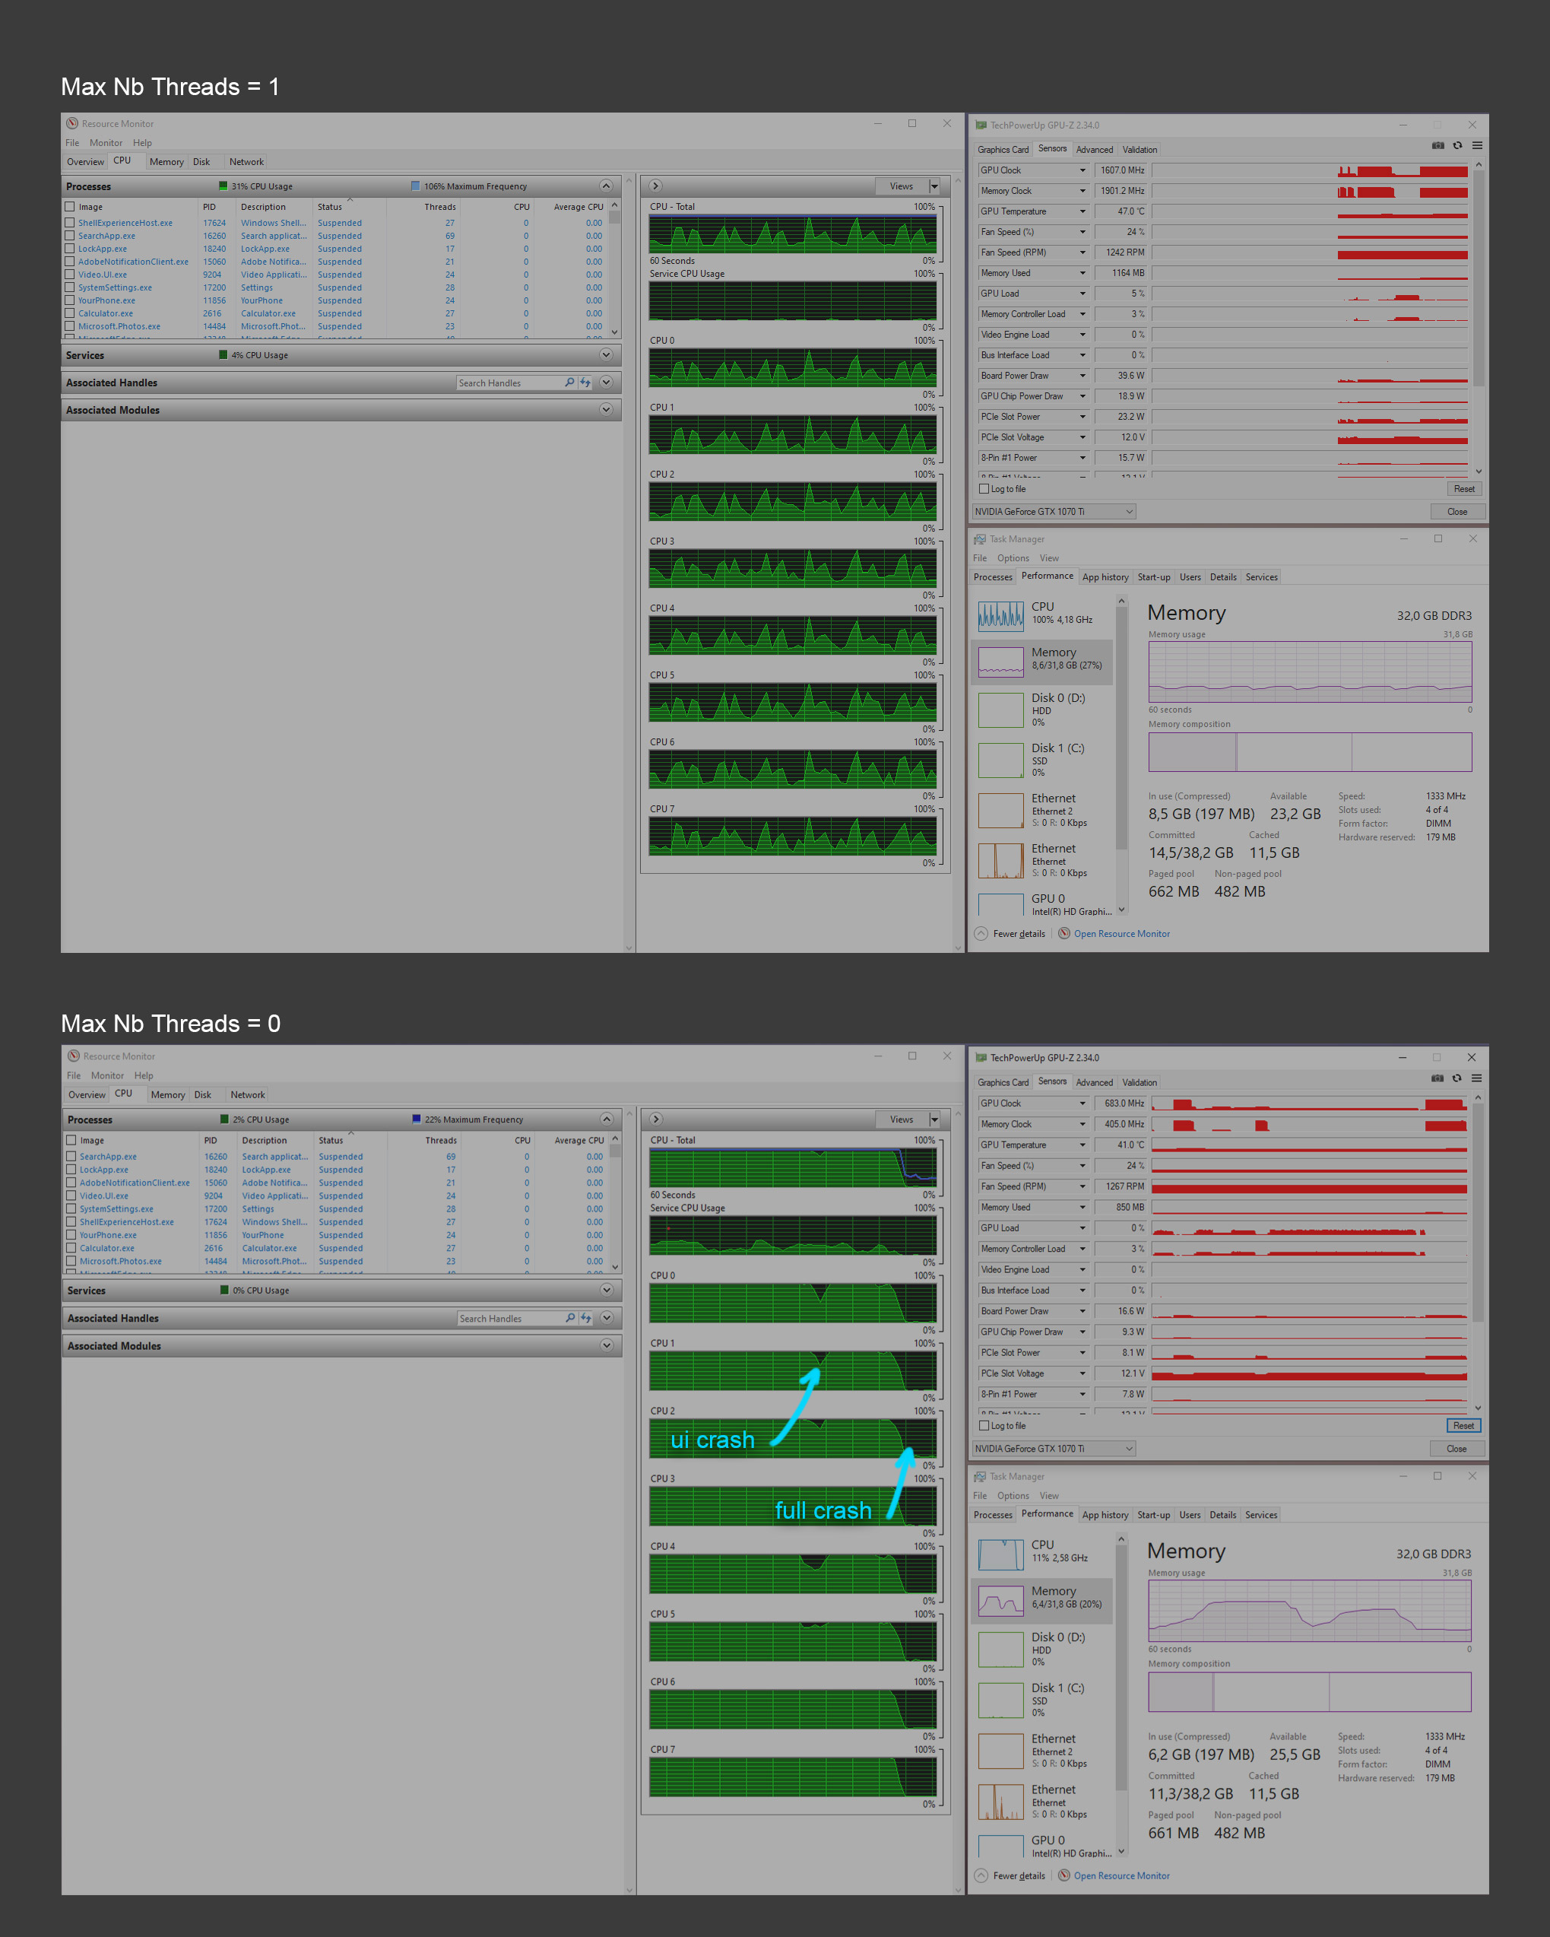This screenshot has width=1550, height=1937.
Task: Click the handles refresh icon in the 2% CPU Usage monitor
Action: 586,1318
